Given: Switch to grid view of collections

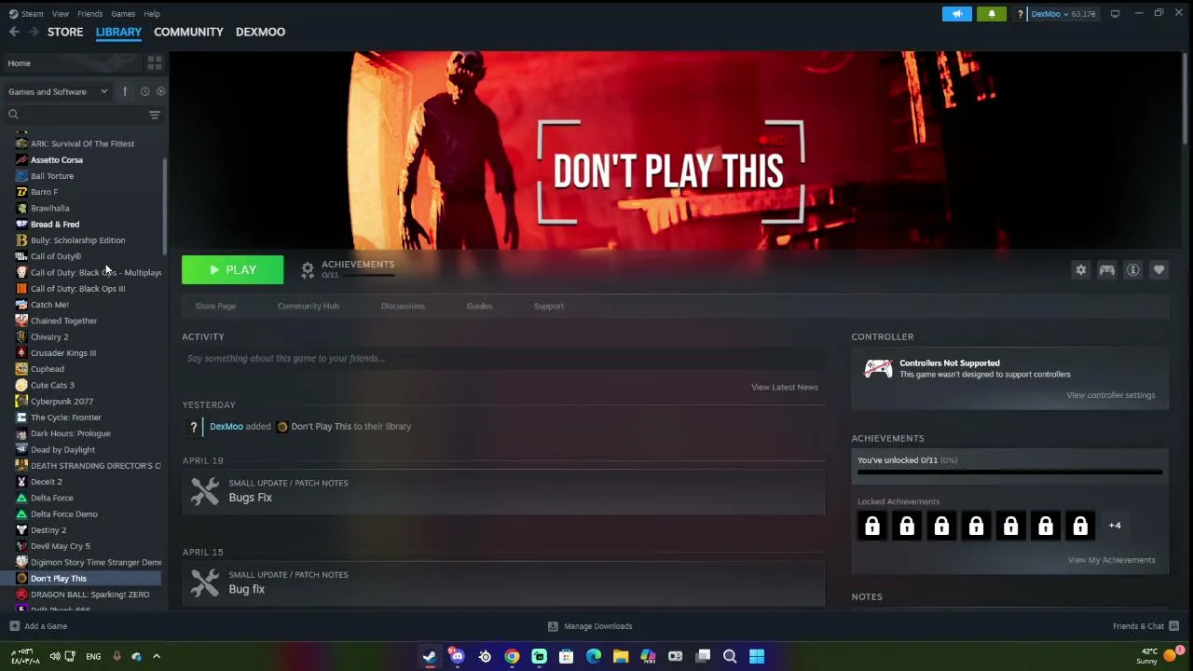Looking at the screenshot, I should coord(155,62).
